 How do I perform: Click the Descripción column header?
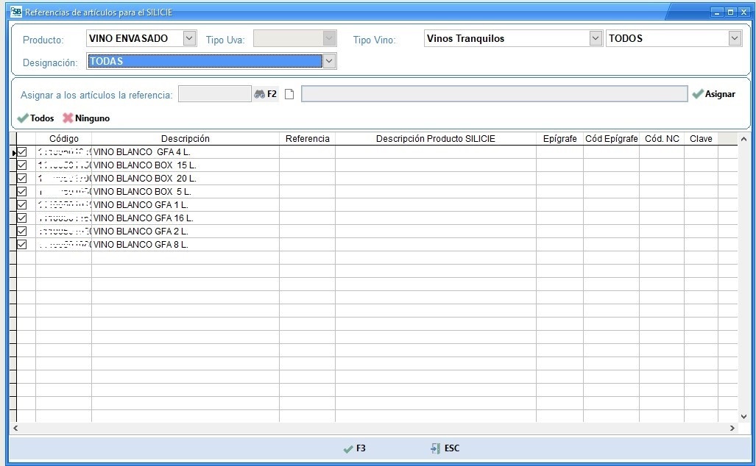coord(185,139)
